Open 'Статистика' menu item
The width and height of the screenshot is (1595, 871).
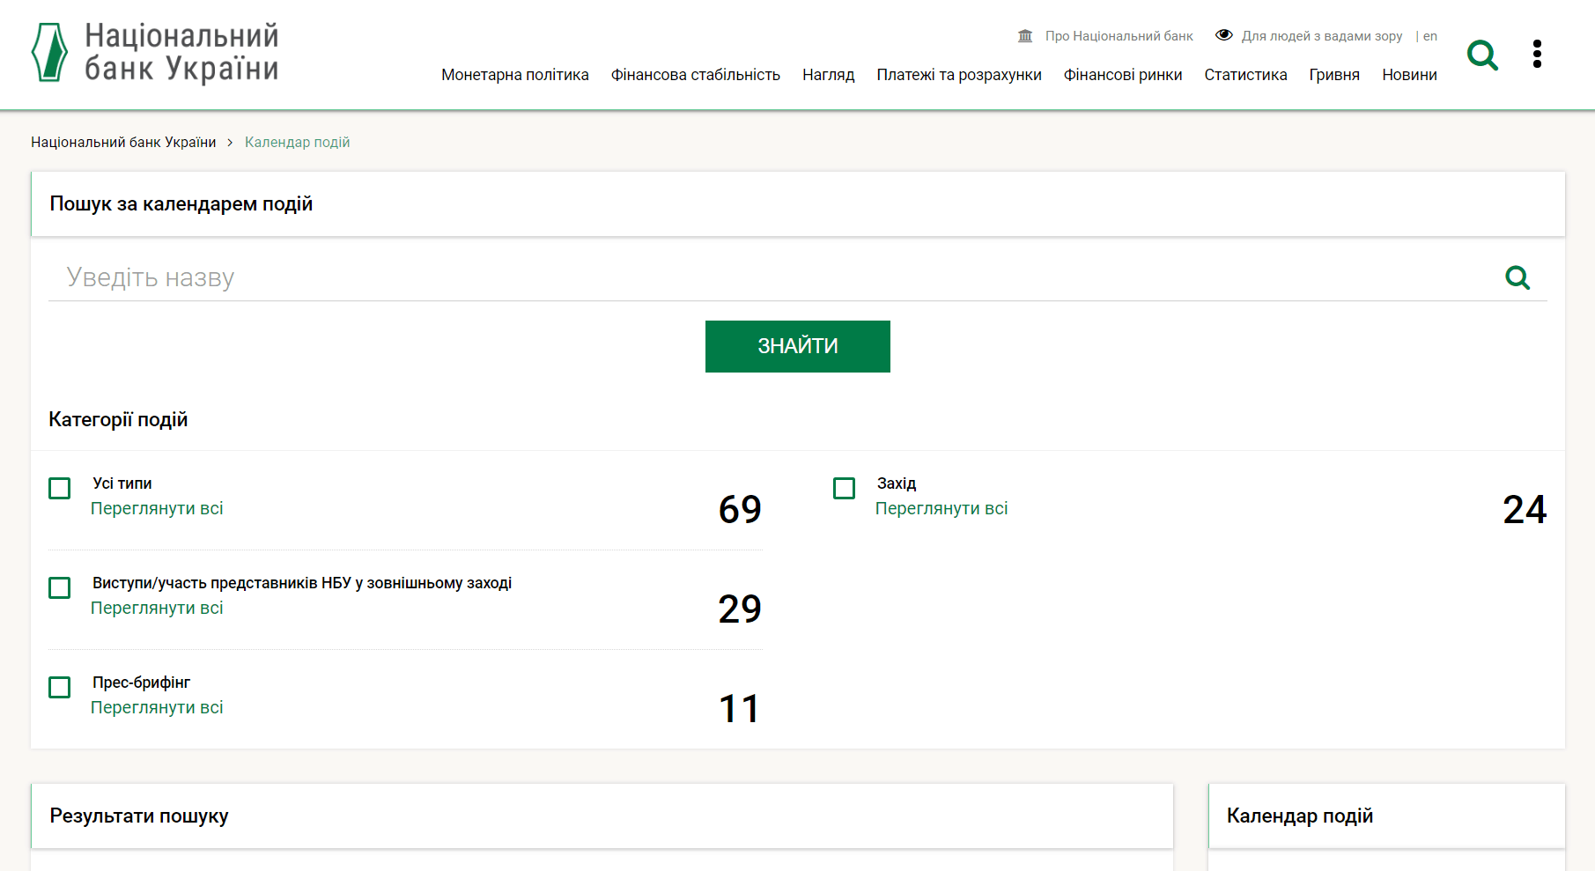(1245, 75)
